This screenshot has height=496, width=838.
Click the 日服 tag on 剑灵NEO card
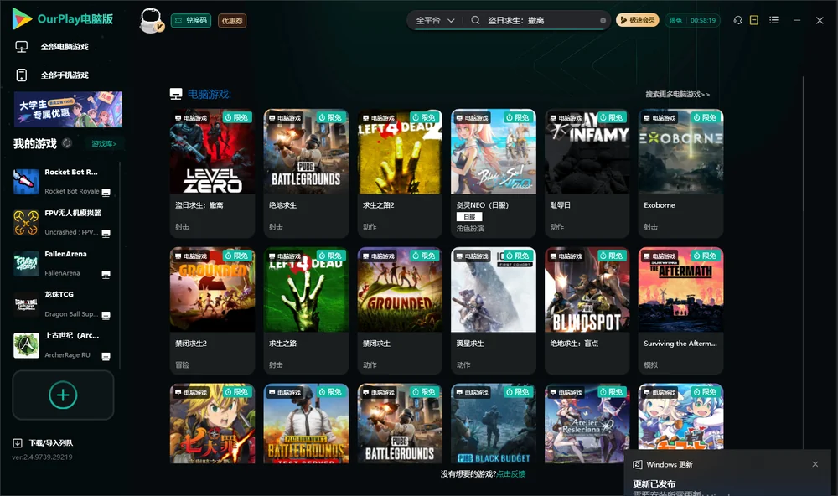pos(469,216)
